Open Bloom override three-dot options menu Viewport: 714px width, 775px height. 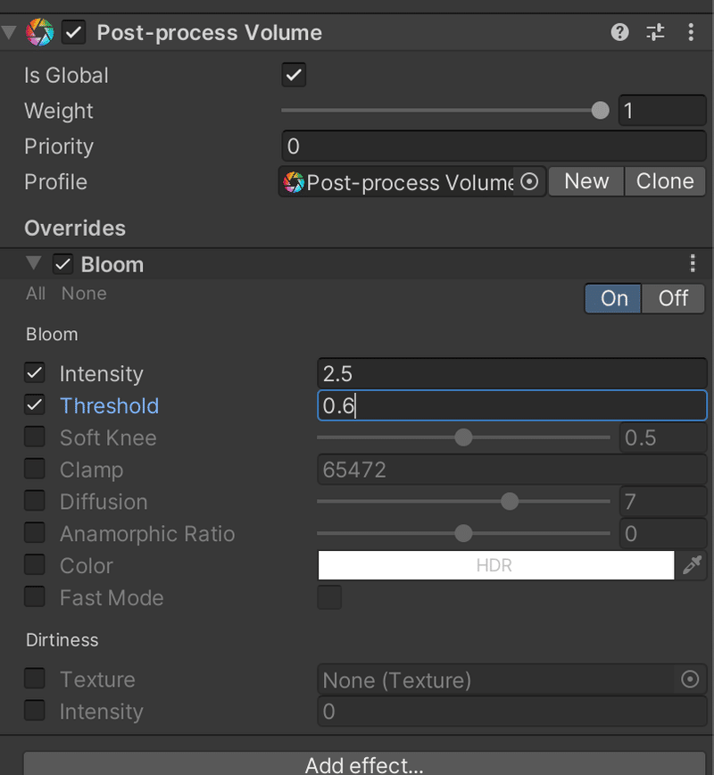(693, 263)
